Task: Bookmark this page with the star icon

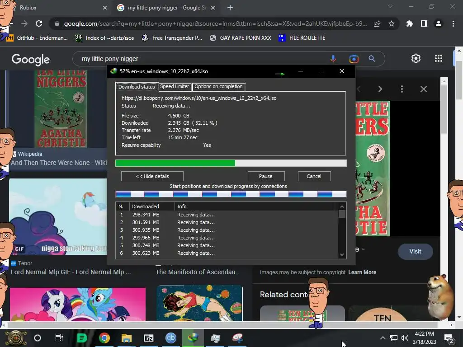Action: coord(392,23)
